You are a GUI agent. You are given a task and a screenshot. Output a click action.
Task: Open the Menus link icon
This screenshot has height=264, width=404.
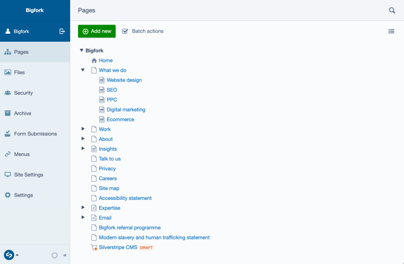click(x=9, y=154)
